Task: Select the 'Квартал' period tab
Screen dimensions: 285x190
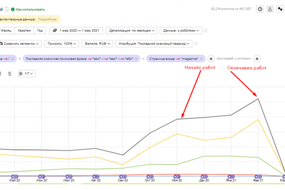Action: pyautogui.click(x=24, y=30)
